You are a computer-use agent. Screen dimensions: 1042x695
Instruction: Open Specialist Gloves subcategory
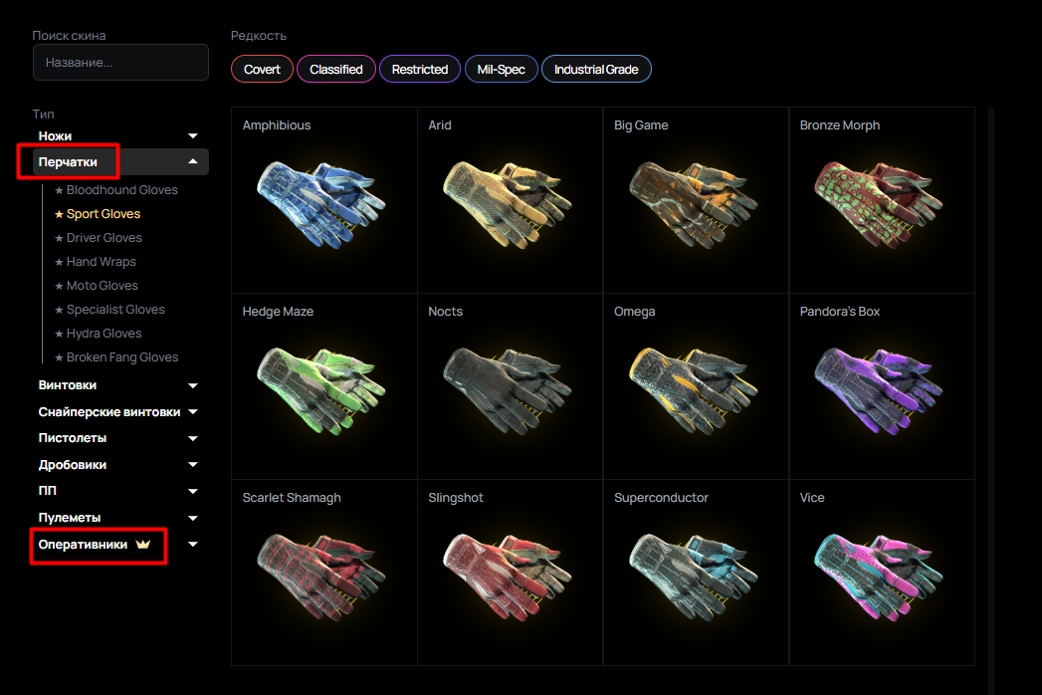tap(109, 310)
